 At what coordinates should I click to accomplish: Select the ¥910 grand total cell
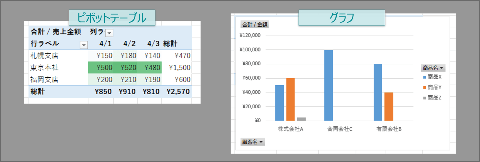coord(127,92)
